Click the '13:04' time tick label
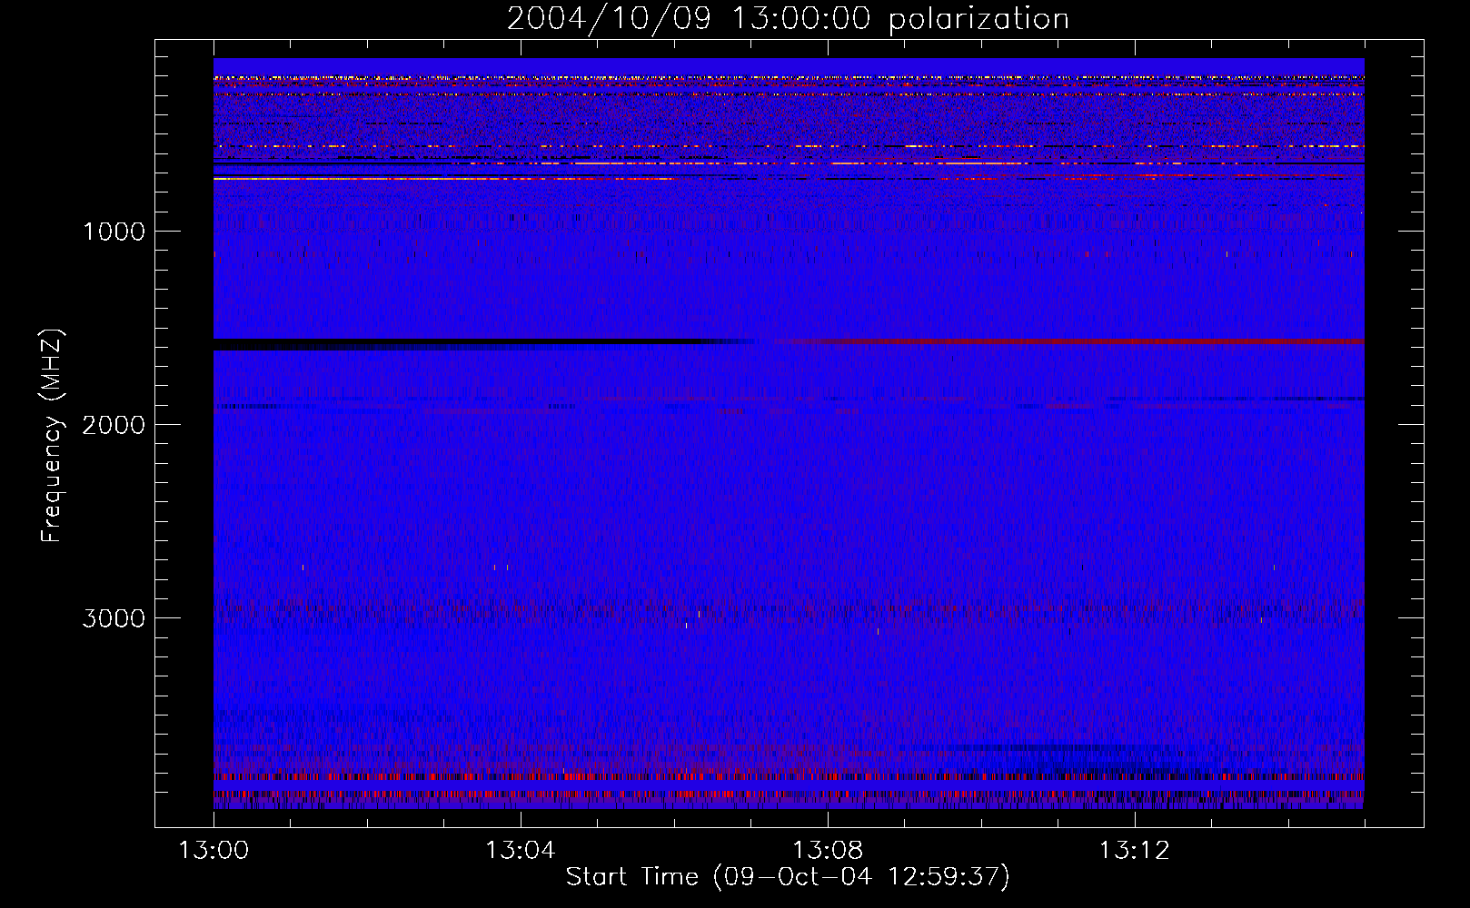 click(x=520, y=851)
